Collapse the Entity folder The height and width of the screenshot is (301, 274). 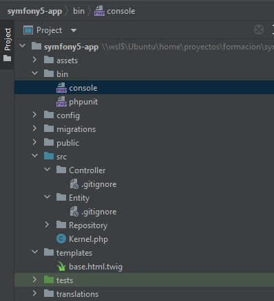coord(48,197)
